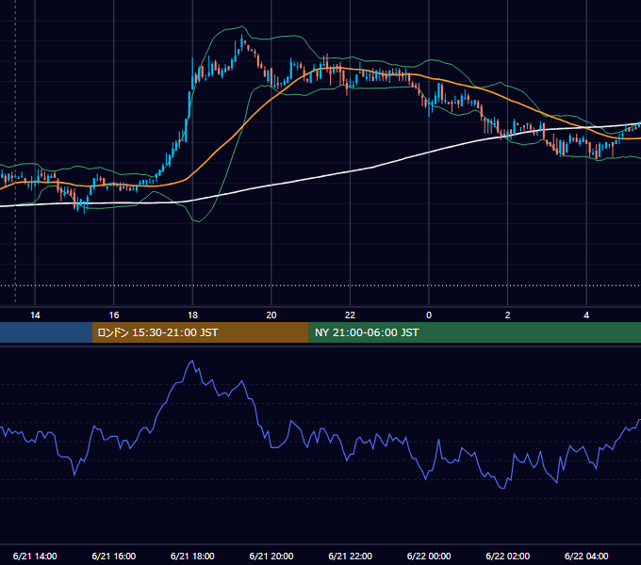Click the 16 hour label on price chart axis
The image size is (641, 565).
(x=114, y=315)
